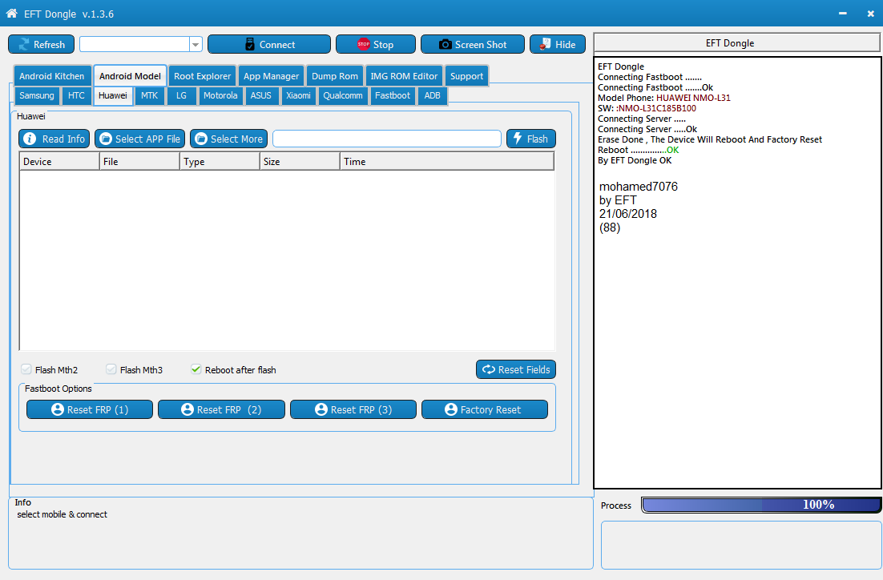
Task: Click the Flash lightning button
Action: click(531, 139)
